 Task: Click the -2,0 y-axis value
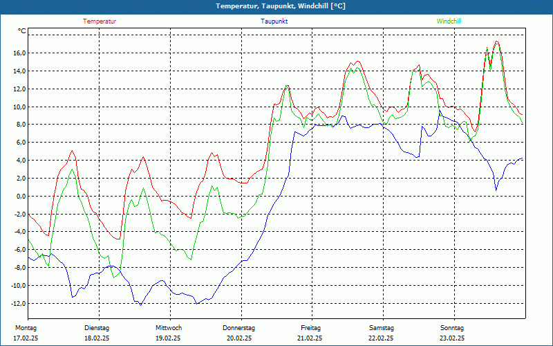click(19, 215)
